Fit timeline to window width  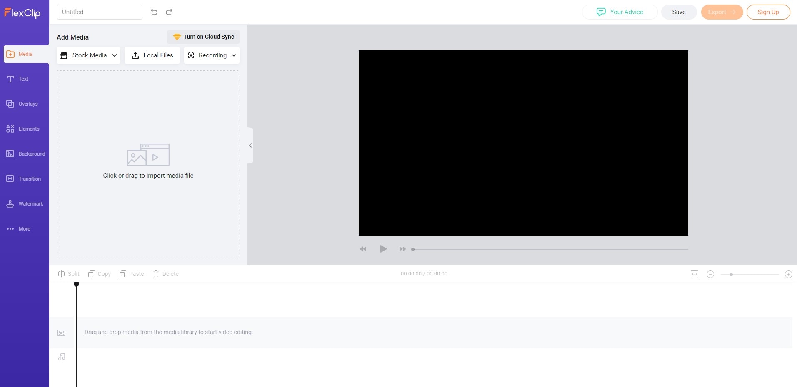(x=695, y=274)
